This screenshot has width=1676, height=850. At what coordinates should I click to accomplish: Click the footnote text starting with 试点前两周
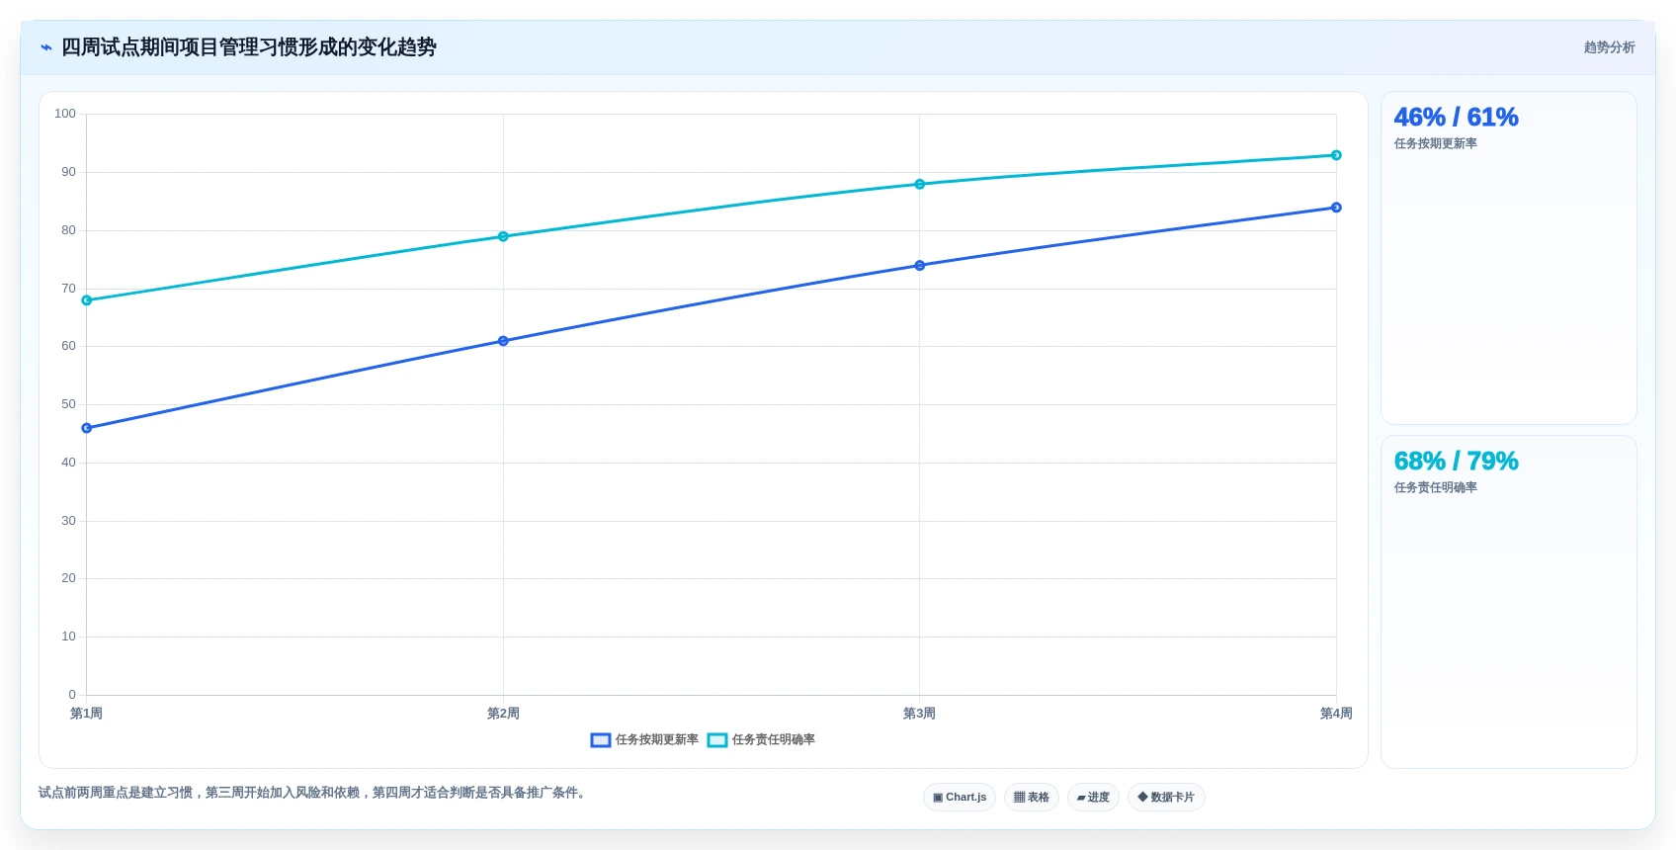coord(314,793)
